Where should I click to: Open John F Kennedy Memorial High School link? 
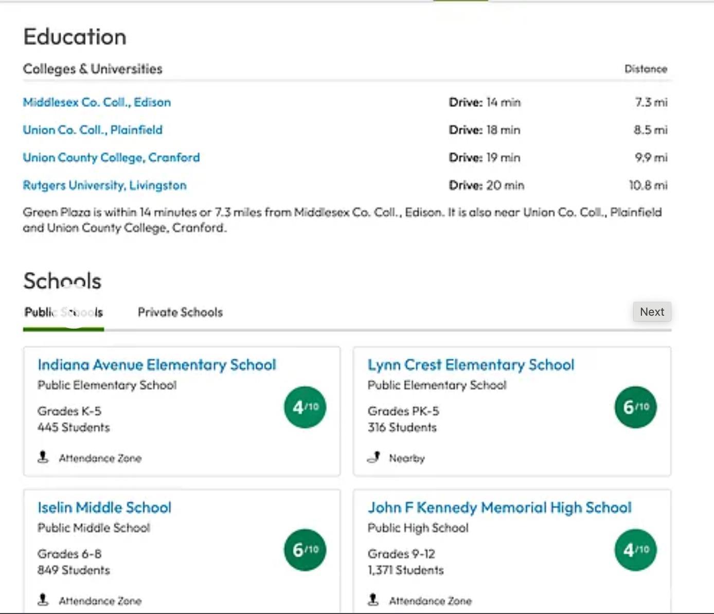499,508
